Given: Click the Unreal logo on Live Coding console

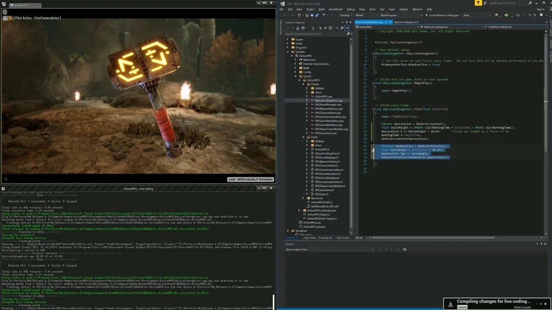Looking at the screenshot, I should (3, 189).
